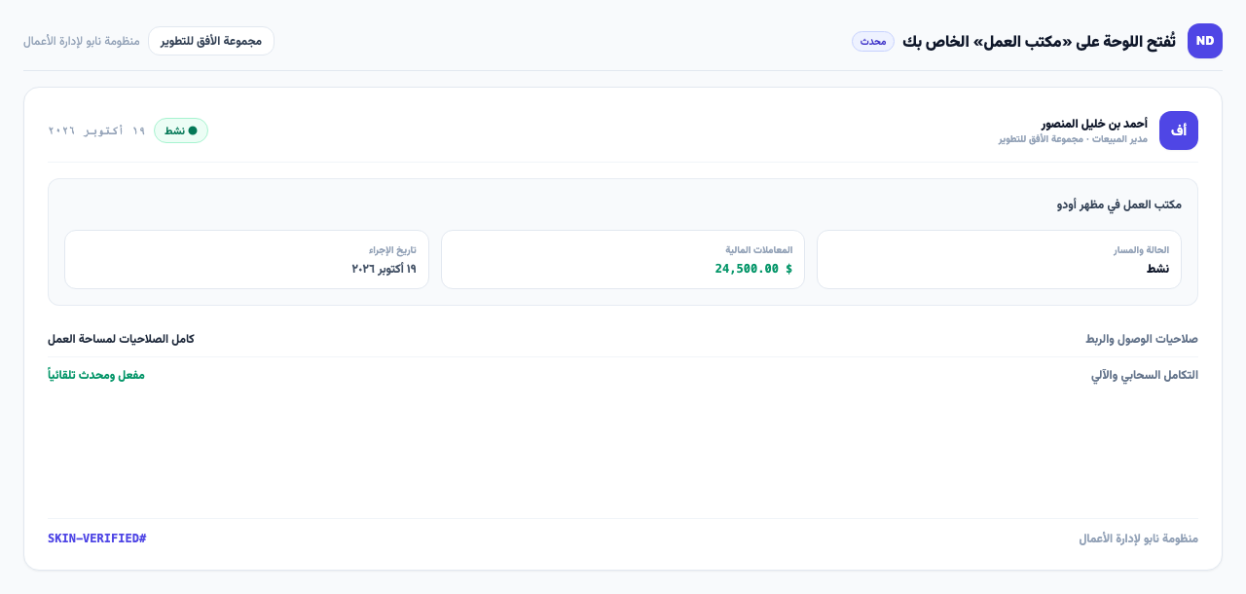Click the صلاحيات الوصول والربط label

1142,339
